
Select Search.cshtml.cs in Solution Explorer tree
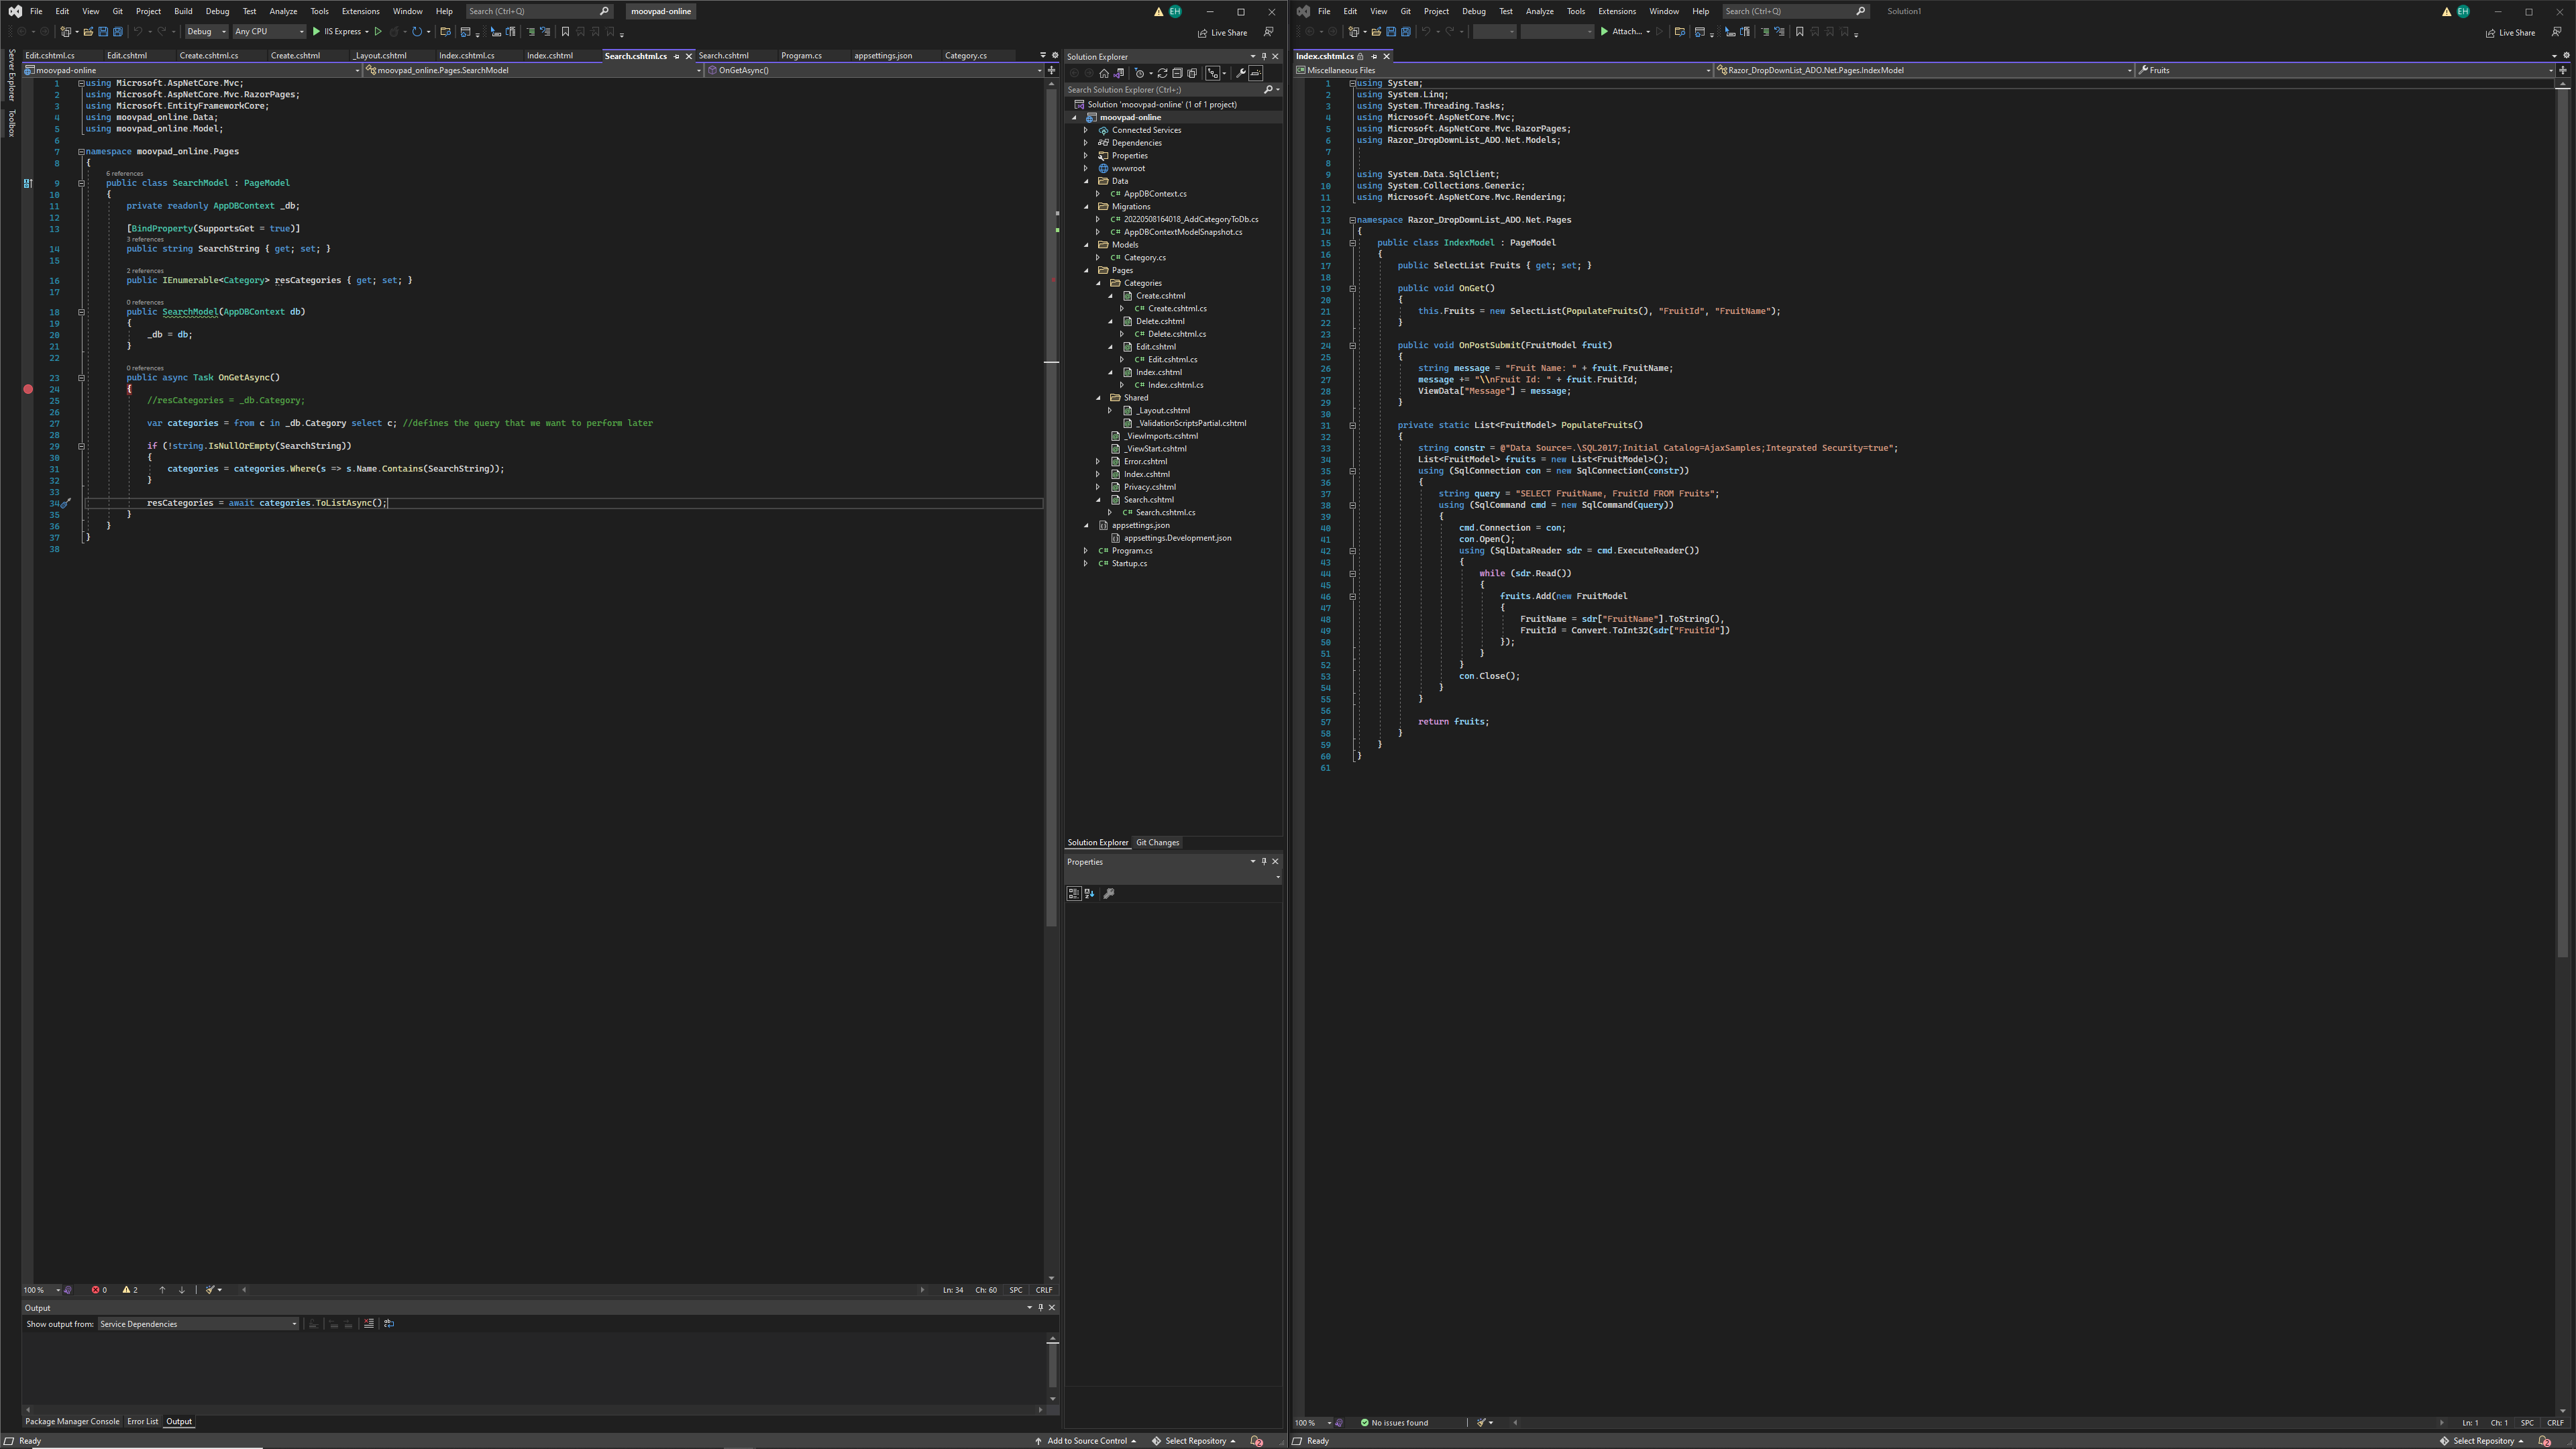1165,513
